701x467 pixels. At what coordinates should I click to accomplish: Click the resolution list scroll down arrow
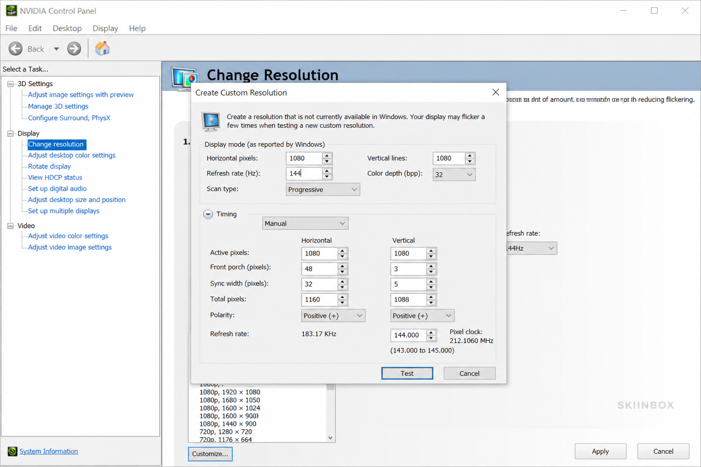[x=330, y=438]
